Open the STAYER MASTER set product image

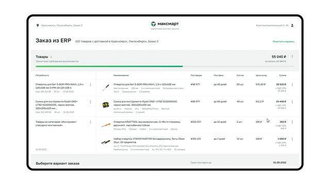pyautogui.click(x=106, y=142)
